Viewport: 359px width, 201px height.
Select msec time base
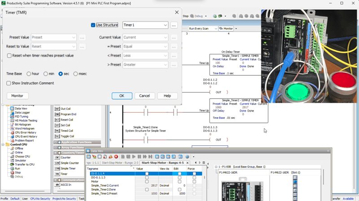click(75, 74)
